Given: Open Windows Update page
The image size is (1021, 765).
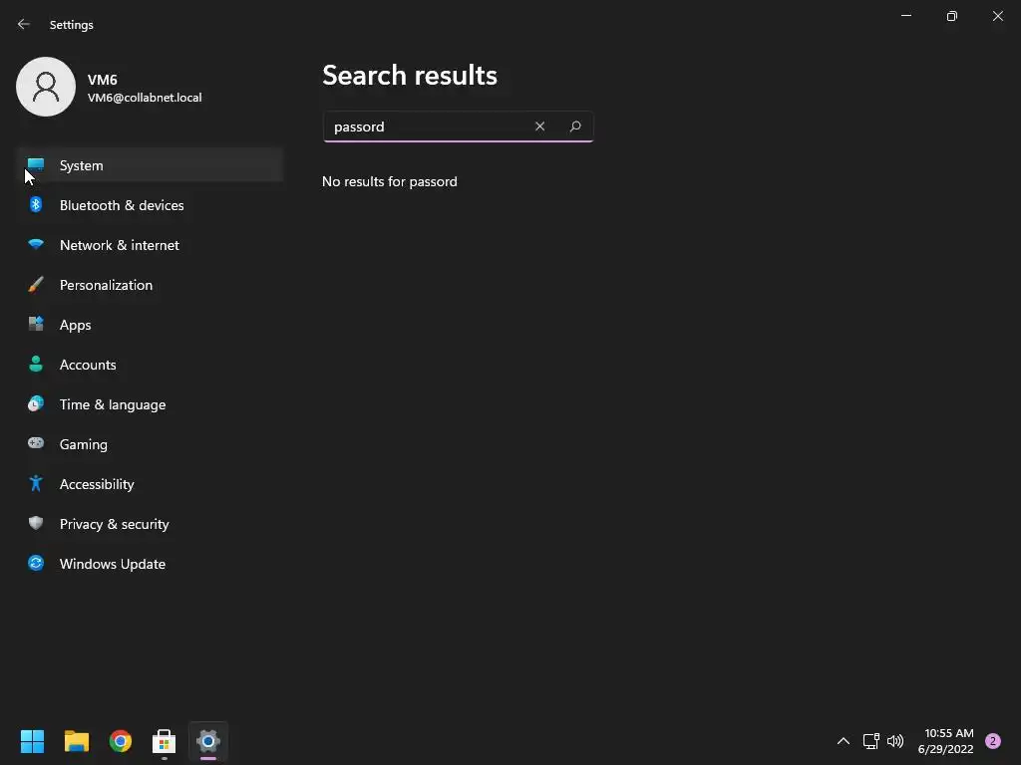Looking at the screenshot, I should [x=151, y=564].
